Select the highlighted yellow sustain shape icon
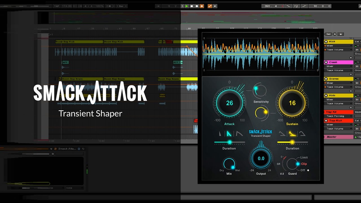361x203 pixels. click(x=293, y=134)
